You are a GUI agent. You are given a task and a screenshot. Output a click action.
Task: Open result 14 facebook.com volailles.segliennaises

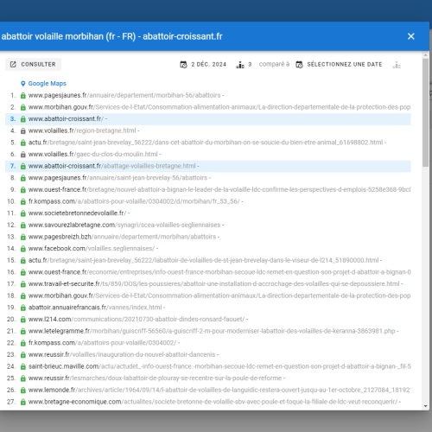[92, 249]
